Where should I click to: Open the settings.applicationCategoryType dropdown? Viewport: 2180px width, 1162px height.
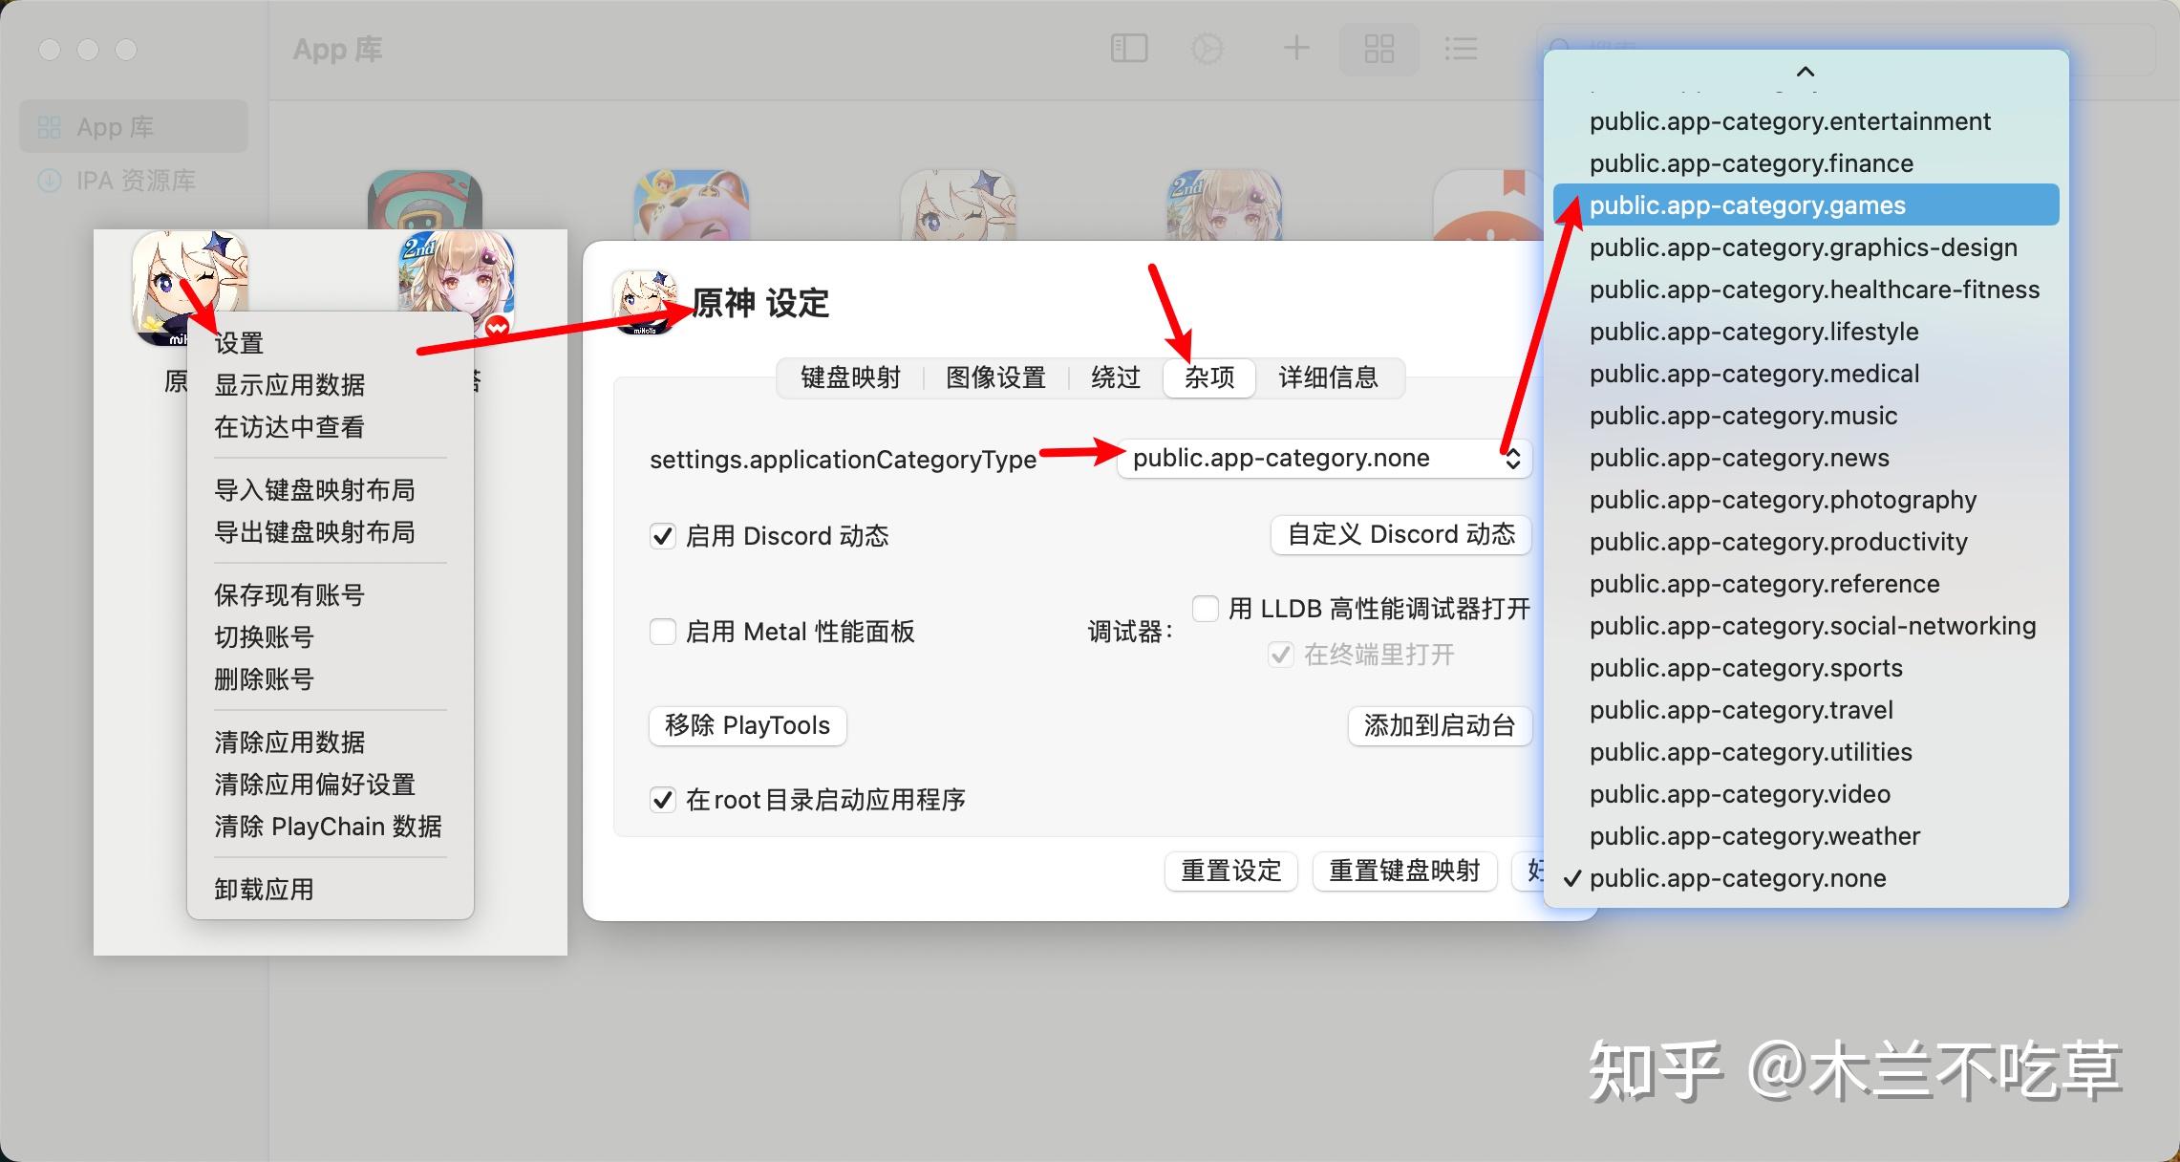coord(1322,459)
